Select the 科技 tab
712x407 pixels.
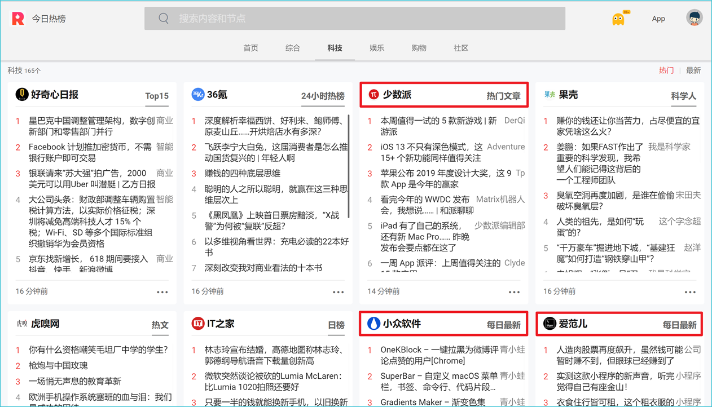pyautogui.click(x=335, y=48)
